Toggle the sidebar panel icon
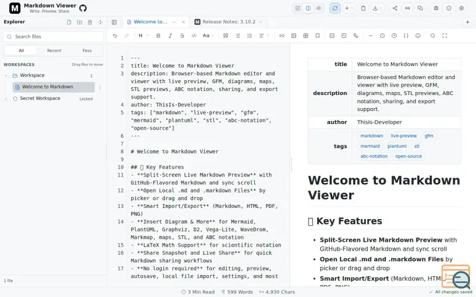The image size is (476, 297). (x=114, y=22)
